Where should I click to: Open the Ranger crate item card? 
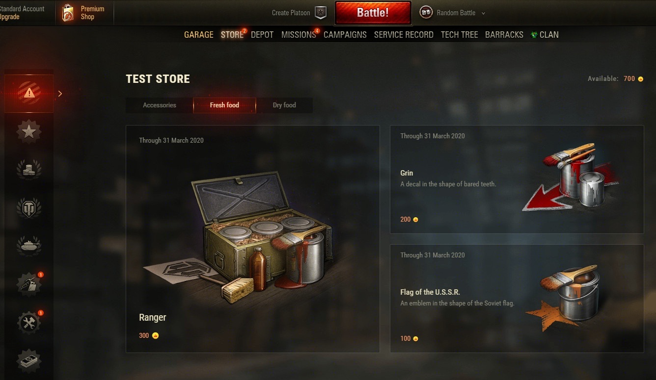tap(253, 239)
